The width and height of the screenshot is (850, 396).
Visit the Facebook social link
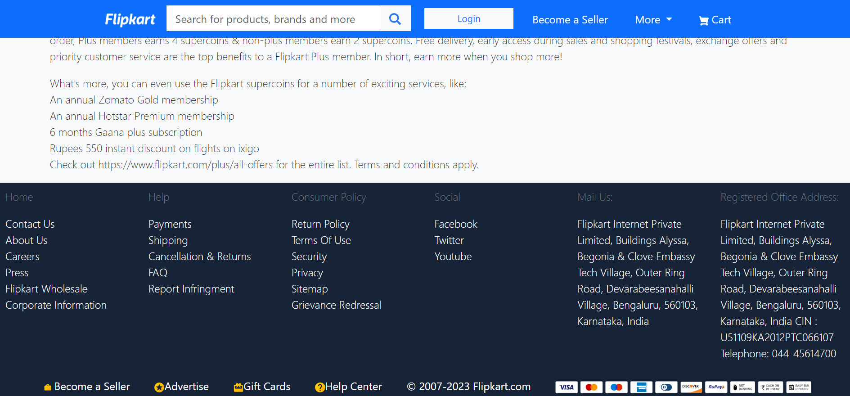[x=455, y=224]
